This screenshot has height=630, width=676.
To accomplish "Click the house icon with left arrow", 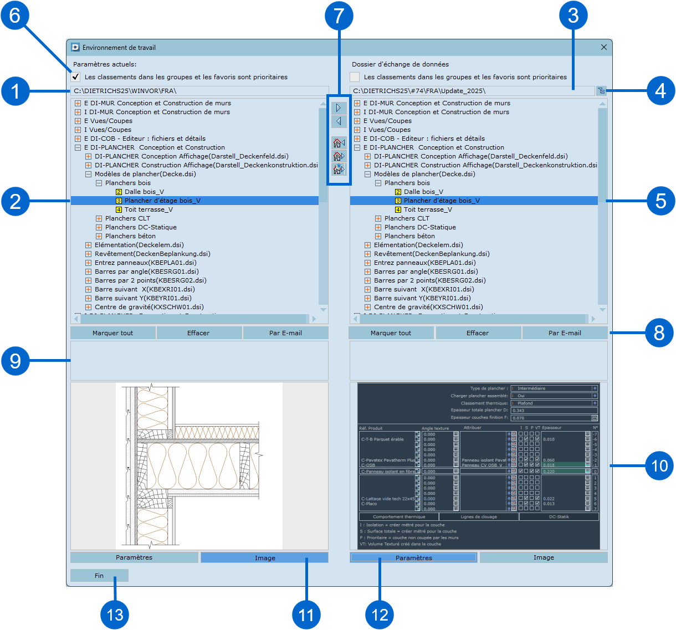I will pos(339,143).
